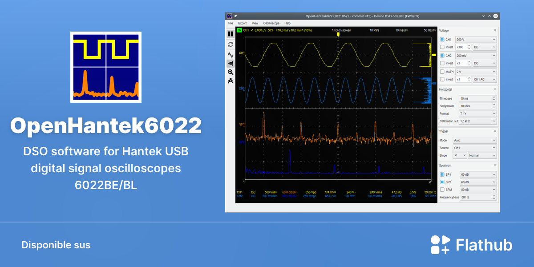Image resolution: width=534 pixels, height=267 pixels.
Task: Activate the magnifier zoom tool
Action: (231, 72)
